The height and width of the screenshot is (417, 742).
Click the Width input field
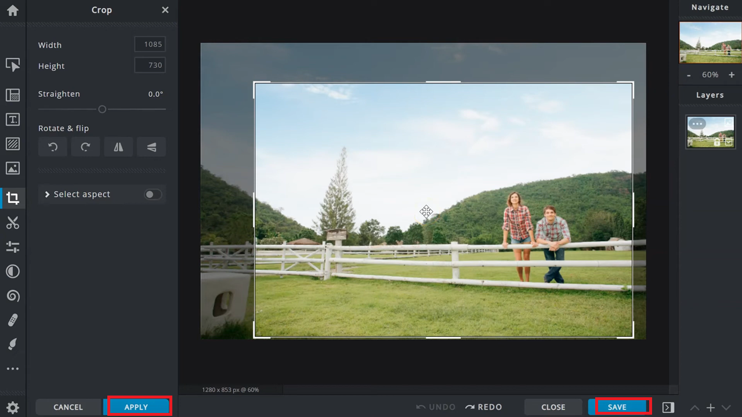(x=150, y=44)
